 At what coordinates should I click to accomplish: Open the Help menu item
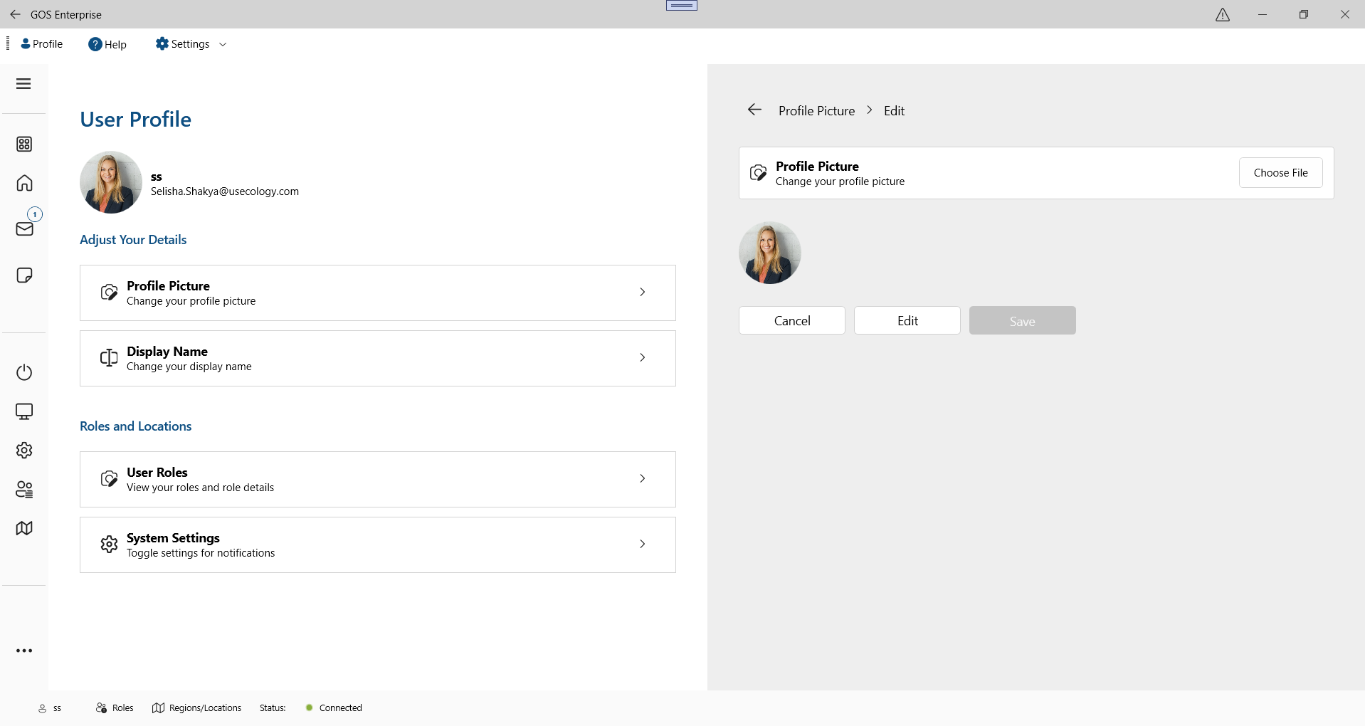[x=107, y=44]
